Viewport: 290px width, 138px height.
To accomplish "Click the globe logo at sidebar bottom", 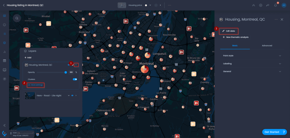I will click(5, 133).
